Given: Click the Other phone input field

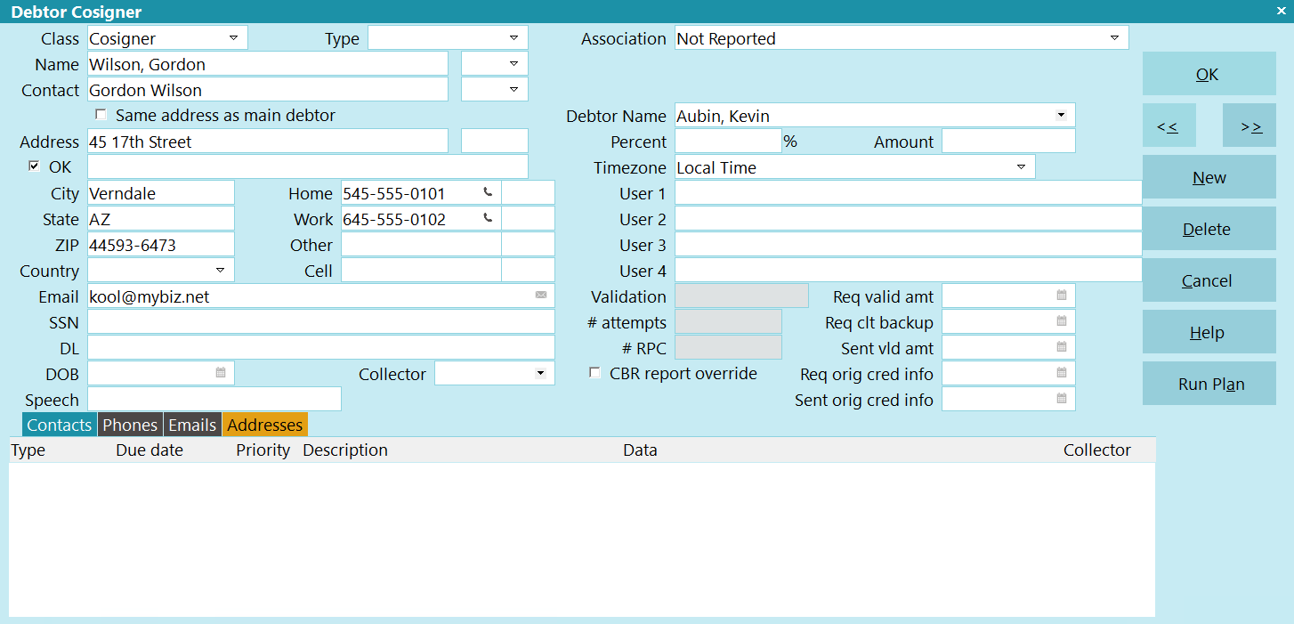Looking at the screenshot, I should pyautogui.click(x=421, y=245).
